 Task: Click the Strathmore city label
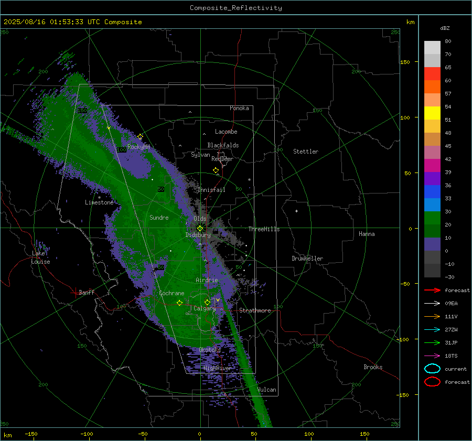coord(255,310)
